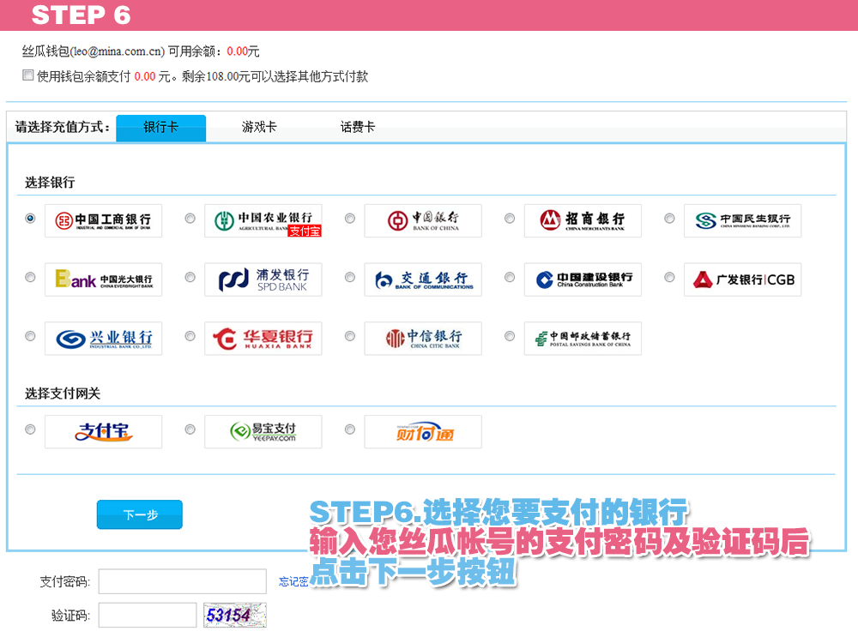Click the Bank of Communications 交通银行 logo
Screen dimensions: 858x631
coord(423,279)
